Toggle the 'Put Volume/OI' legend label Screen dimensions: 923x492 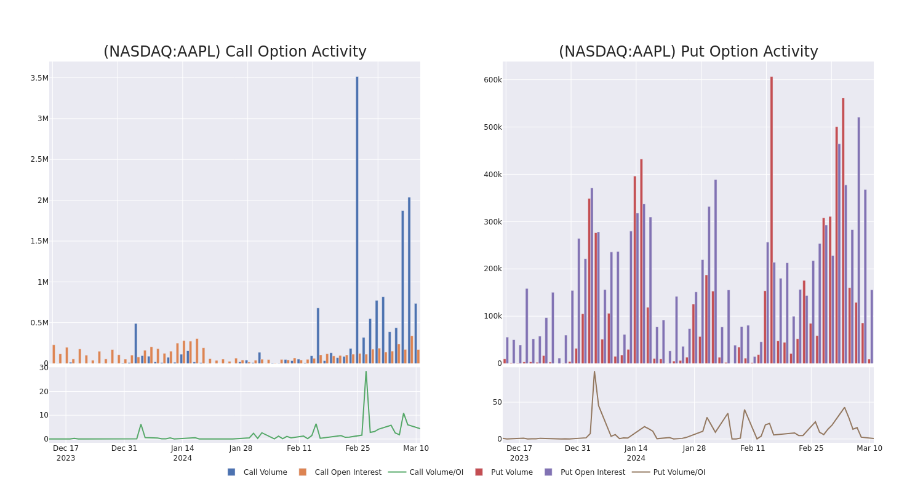coord(679,472)
